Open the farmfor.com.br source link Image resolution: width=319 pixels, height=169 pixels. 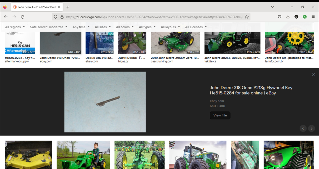(x=274, y=61)
